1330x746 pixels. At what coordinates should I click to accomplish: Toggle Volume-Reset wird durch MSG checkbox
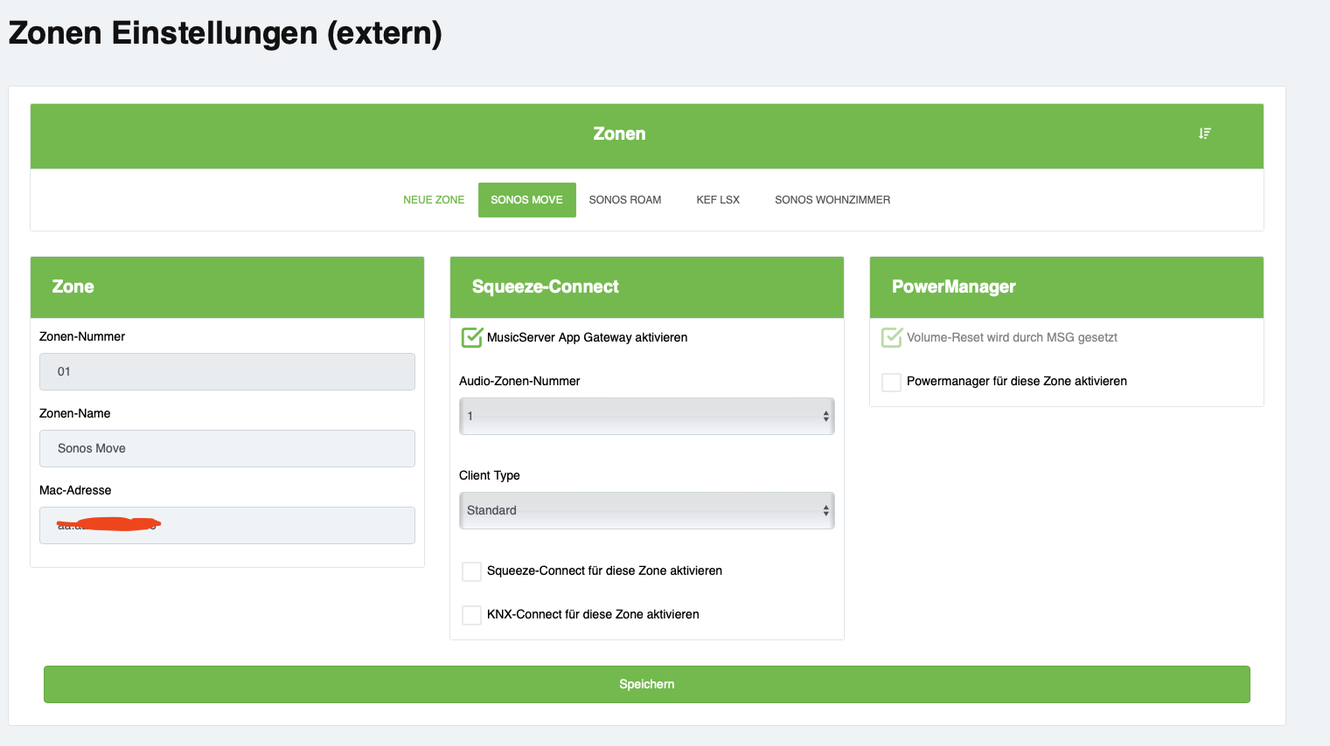pos(892,337)
